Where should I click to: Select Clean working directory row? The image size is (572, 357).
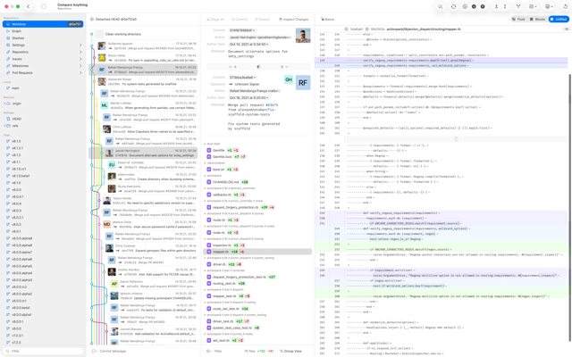point(143,34)
